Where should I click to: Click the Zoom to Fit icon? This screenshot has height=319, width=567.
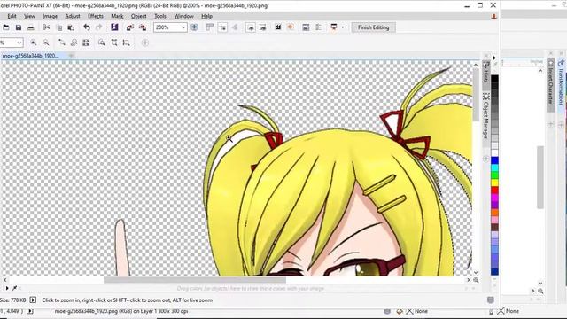tap(86, 43)
